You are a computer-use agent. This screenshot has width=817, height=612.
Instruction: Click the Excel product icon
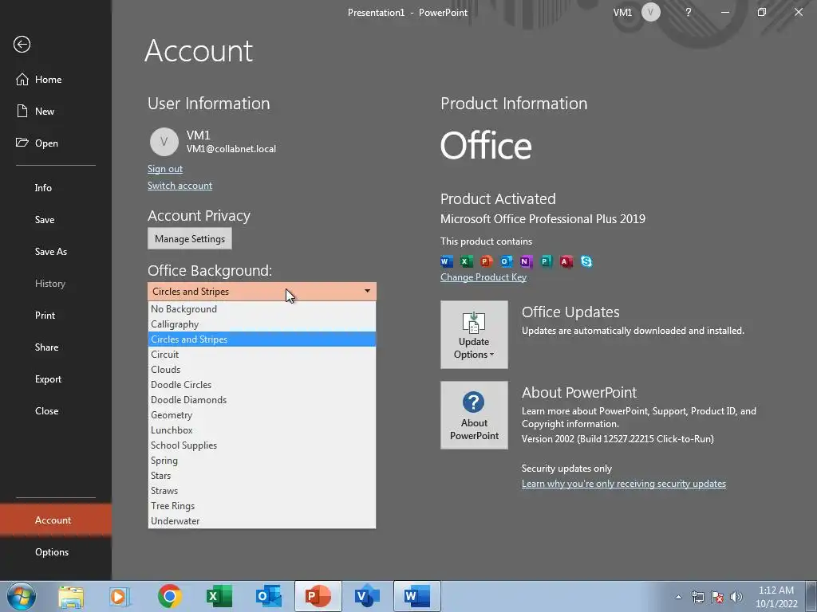pos(466,261)
